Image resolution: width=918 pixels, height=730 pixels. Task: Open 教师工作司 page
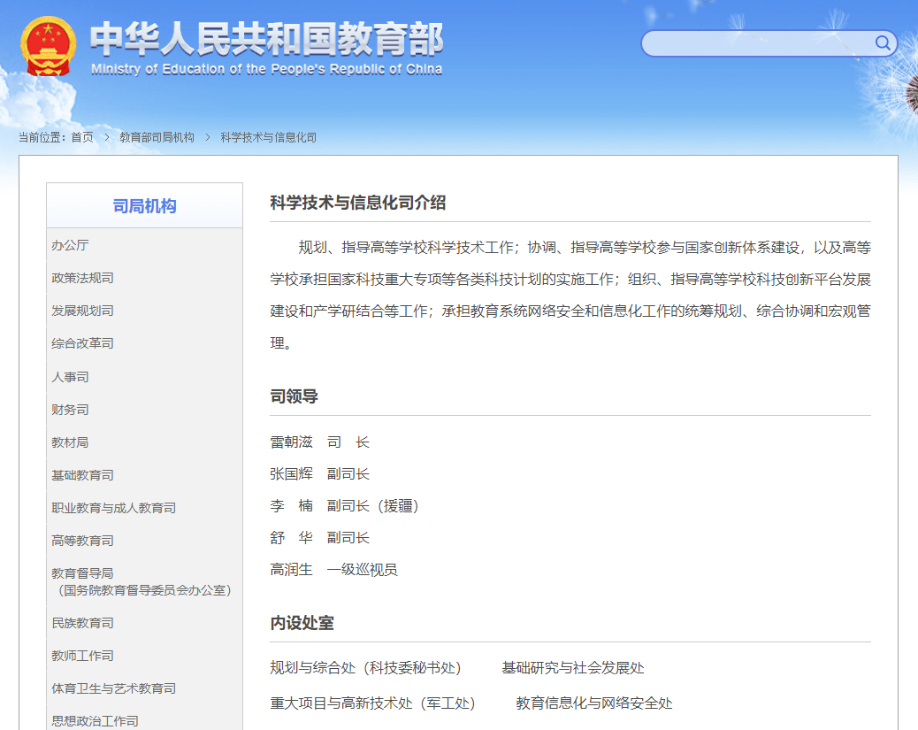pos(82,656)
